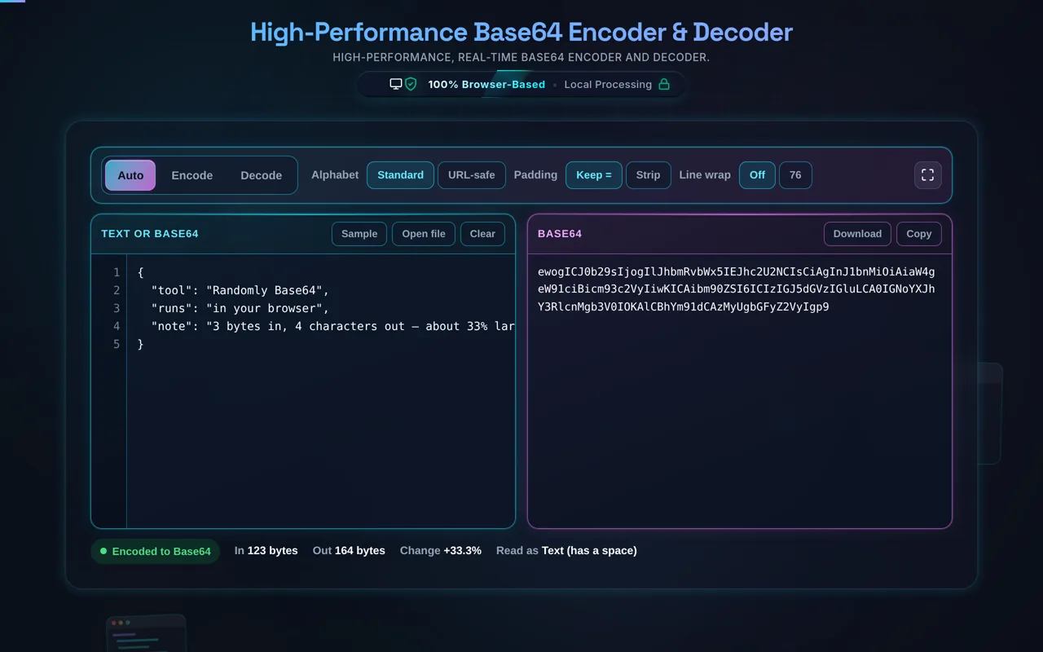Switch to Encode mode
This screenshot has width=1043, height=652.
click(192, 175)
